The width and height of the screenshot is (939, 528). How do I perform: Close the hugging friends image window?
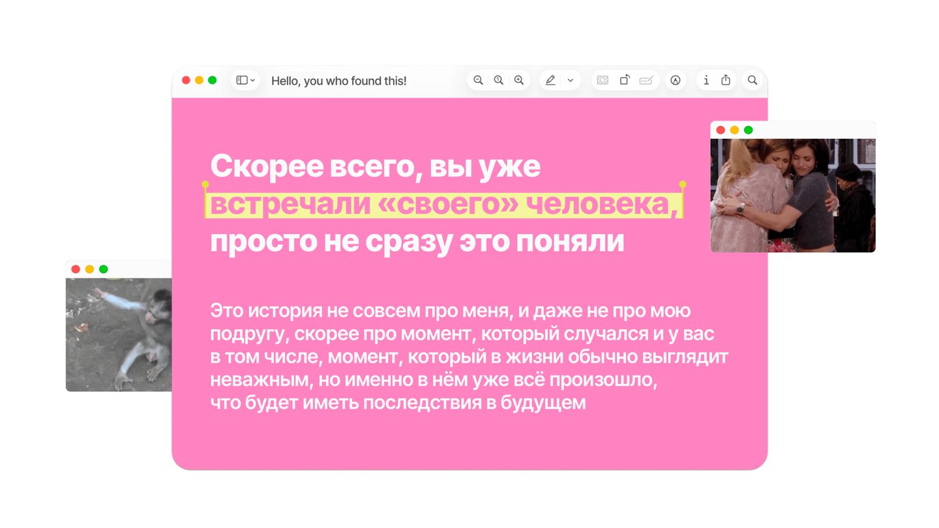click(x=721, y=130)
